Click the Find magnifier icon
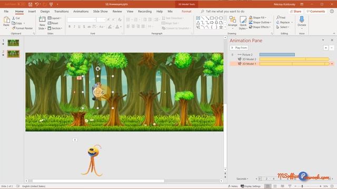The image size is (337, 189). click(x=278, y=17)
